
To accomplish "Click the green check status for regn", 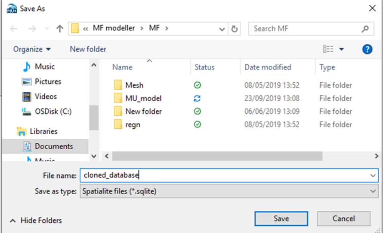I will 197,125.
